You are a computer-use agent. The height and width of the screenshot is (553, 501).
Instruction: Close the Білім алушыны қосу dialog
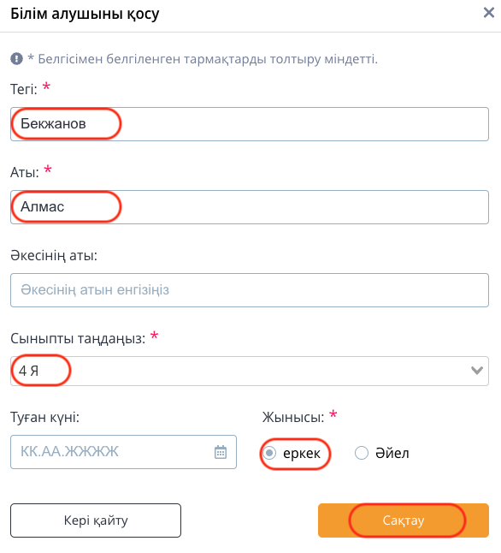[489, 13]
